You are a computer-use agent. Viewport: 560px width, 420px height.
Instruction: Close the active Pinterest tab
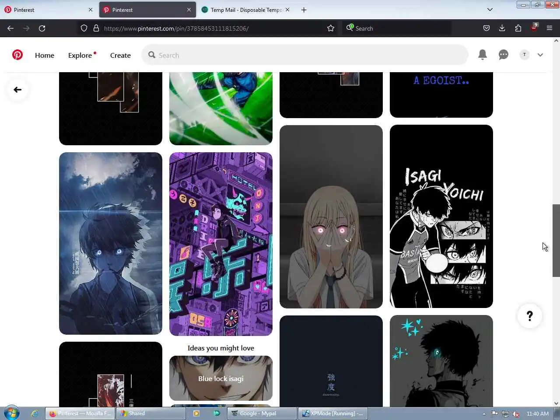189,10
